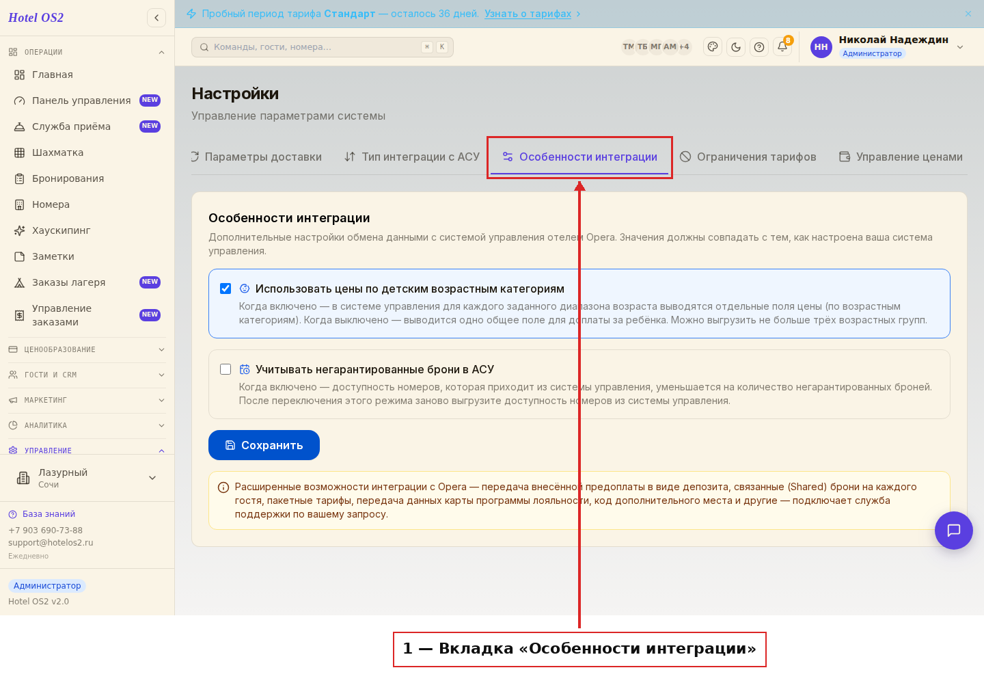Click the +4 more users badge
The height and width of the screenshot is (683, 984).
pyautogui.click(x=684, y=47)
